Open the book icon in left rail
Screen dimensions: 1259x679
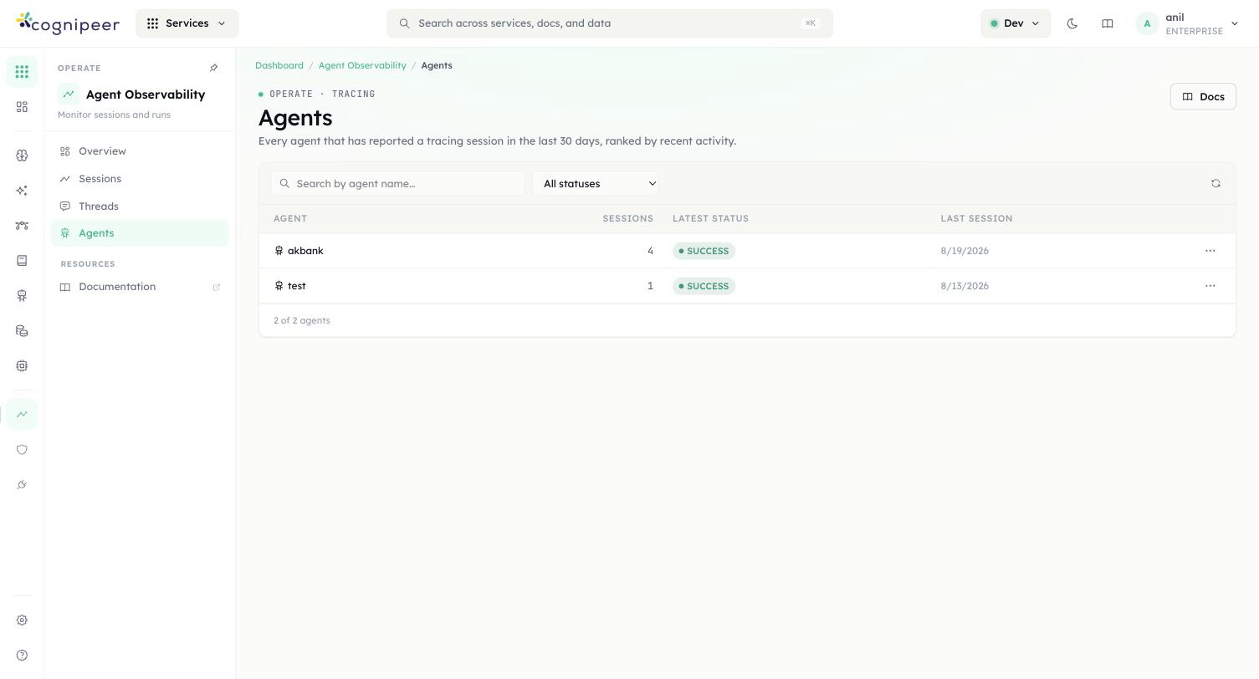pyautogui.click(x=22, y=261)
